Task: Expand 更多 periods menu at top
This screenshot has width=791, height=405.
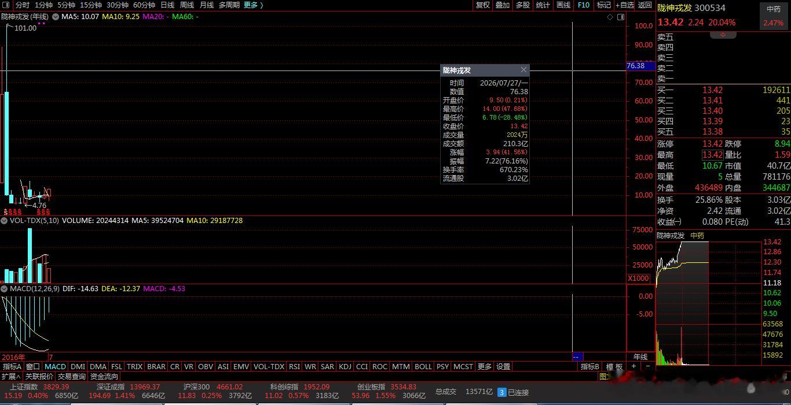Action: pos(253,5)
